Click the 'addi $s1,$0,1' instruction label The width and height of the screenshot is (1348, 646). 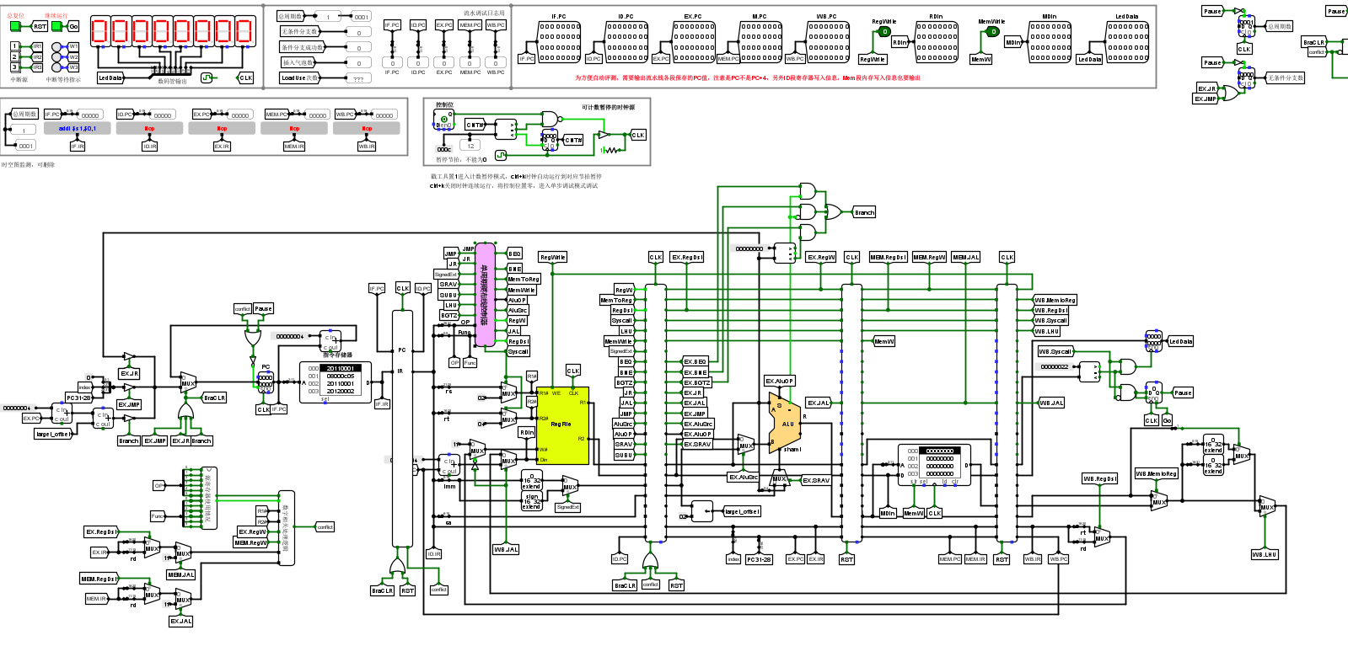coord(78,129)
